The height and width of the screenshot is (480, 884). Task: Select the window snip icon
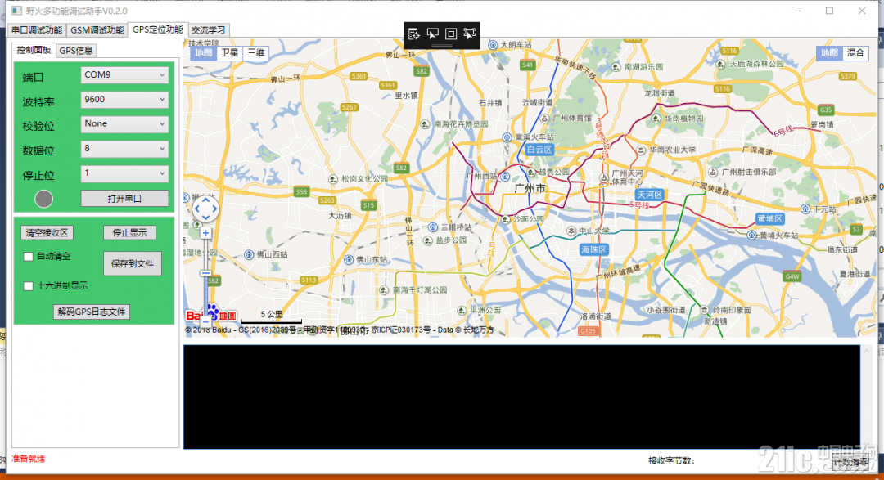point(451,34)
